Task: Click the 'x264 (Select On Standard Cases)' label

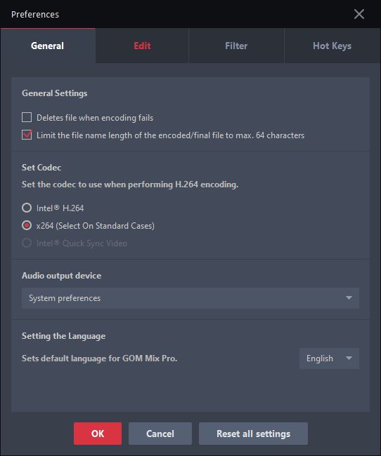Action: 96,226
